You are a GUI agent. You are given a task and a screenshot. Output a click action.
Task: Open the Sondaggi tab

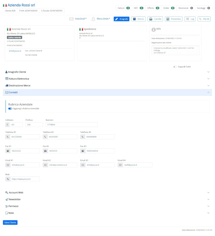[203, 8]
